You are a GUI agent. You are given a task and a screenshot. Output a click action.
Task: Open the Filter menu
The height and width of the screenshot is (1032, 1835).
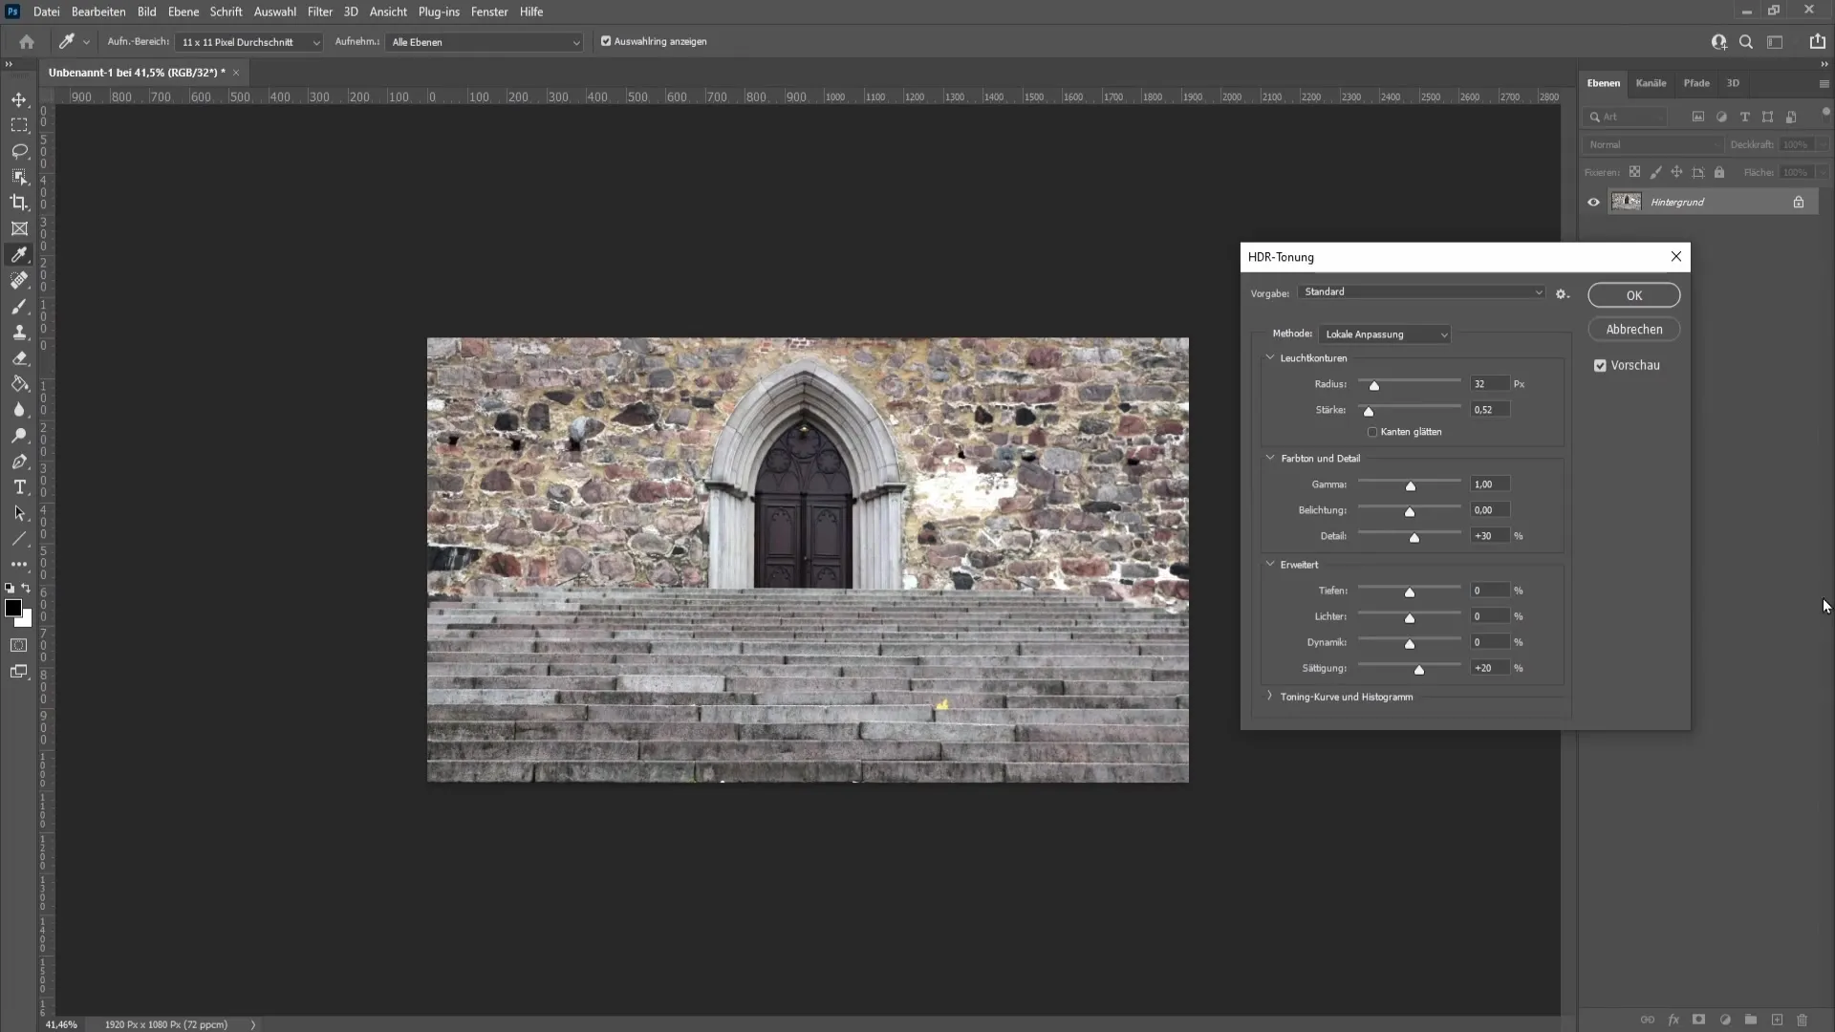pos(320,11)
